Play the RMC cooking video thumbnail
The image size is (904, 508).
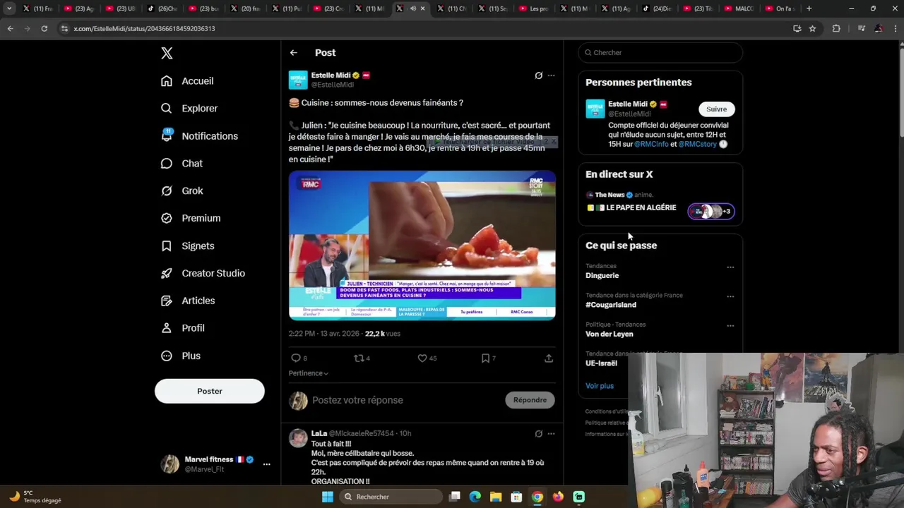[x=422, y=246]
